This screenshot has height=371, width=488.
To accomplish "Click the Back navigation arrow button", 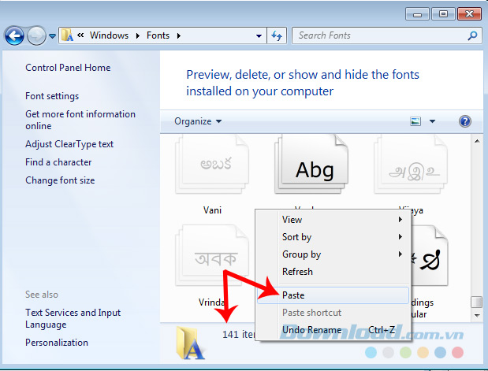I will click(x=14, y=35).
